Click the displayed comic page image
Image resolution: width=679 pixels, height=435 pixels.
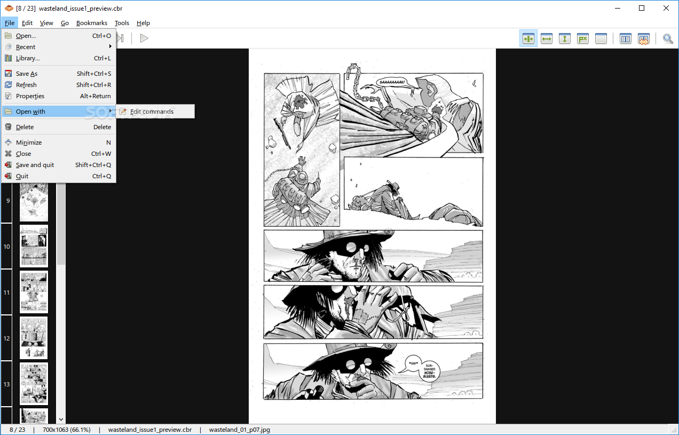click(x=372, y=236)
